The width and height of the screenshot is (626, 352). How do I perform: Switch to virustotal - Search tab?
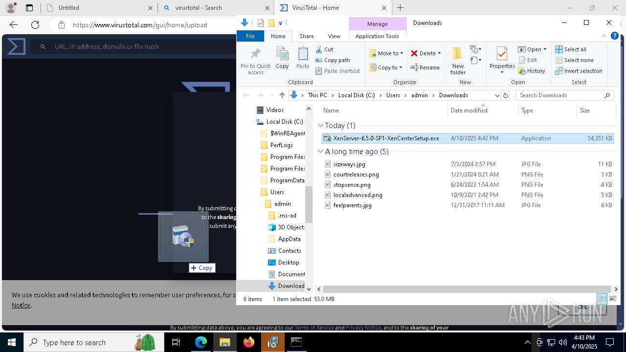click(x=216, y=8)
